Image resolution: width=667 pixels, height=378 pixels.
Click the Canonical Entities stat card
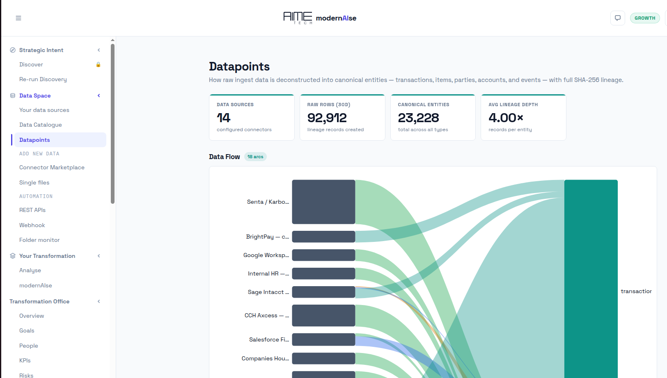pos(433,117)
